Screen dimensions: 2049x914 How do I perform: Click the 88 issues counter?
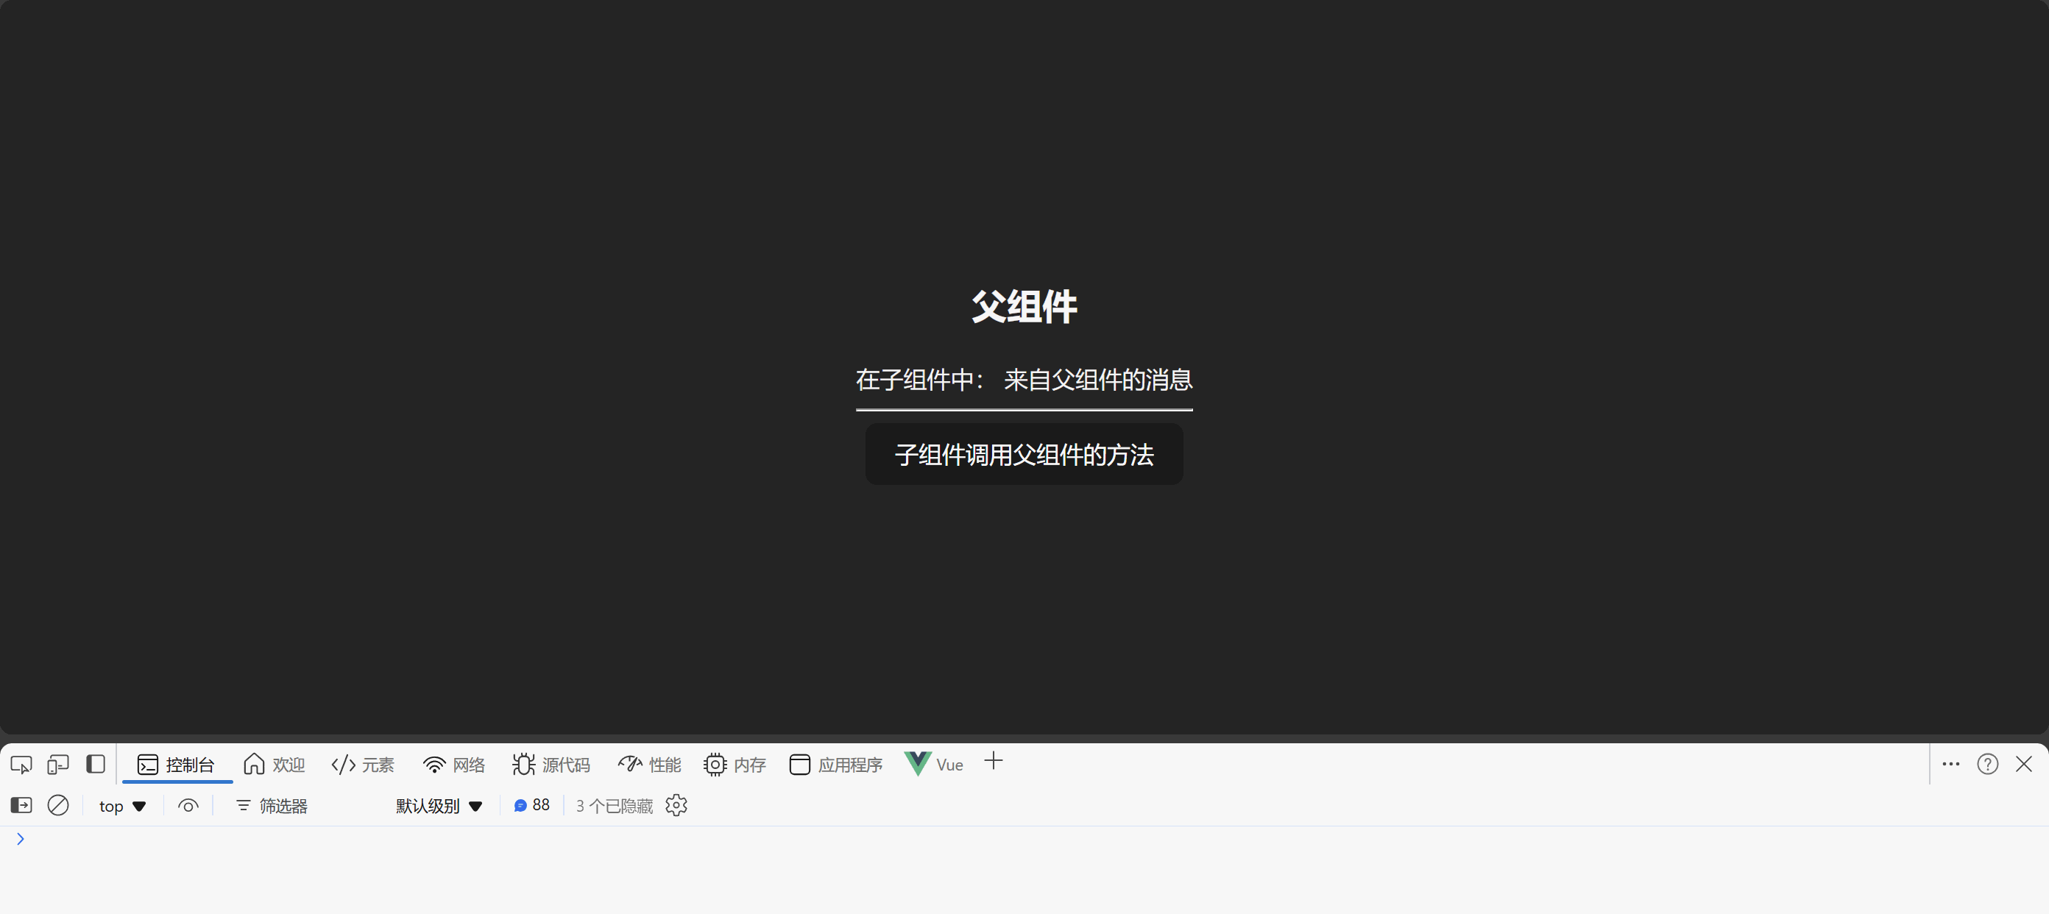click(x=531, y=806)
